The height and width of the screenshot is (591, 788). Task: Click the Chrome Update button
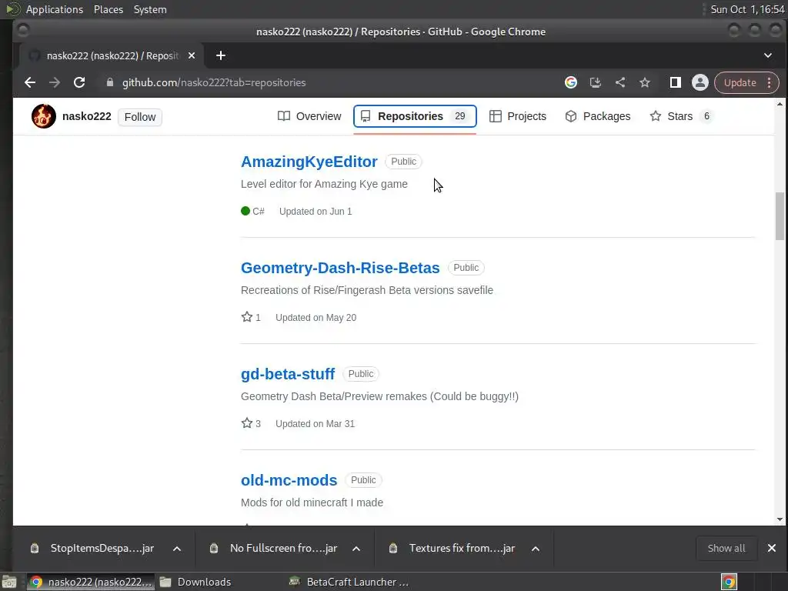coord(740,82)
